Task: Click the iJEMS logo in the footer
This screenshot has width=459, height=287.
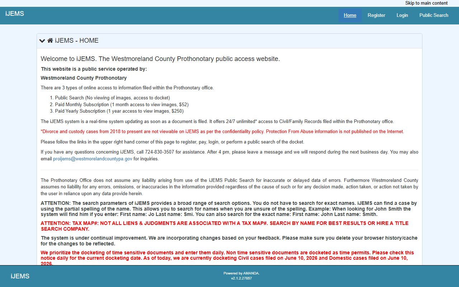Action: tap(20, 276)
